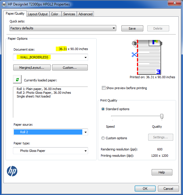The height and width of the screenshot is (195, 183).
Task: Click the paper roll preview image
Action: [x=147, y=57]
